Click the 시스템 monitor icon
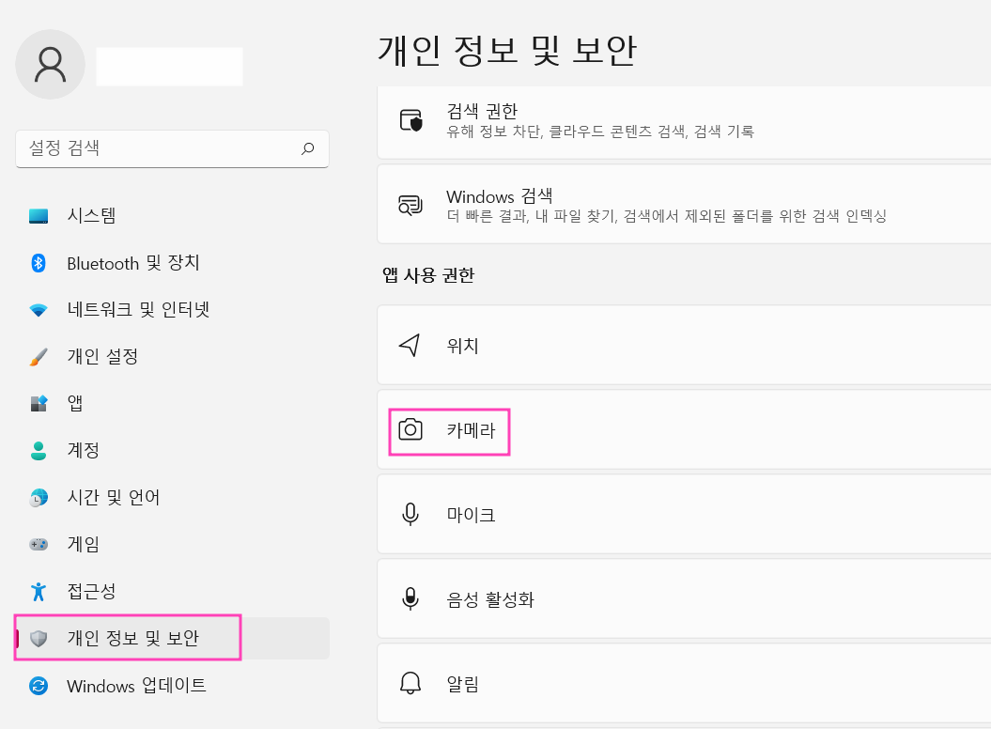Screen dimensions: 991x729 pos(39,216)
